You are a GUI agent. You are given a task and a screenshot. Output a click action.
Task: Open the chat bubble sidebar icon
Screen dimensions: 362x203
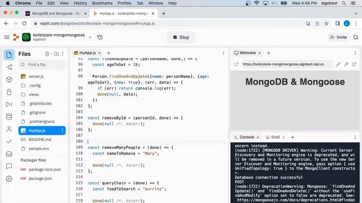click(x=9, y=166)
